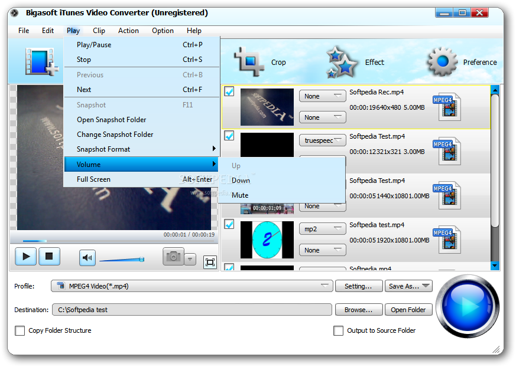Image resolution: width=516 pixels, height=367 pixels.
Task: Uncheck Softpedia Test.mp4 321x321 checkbox
Action: pyautogui.click(x=229, y=135)
